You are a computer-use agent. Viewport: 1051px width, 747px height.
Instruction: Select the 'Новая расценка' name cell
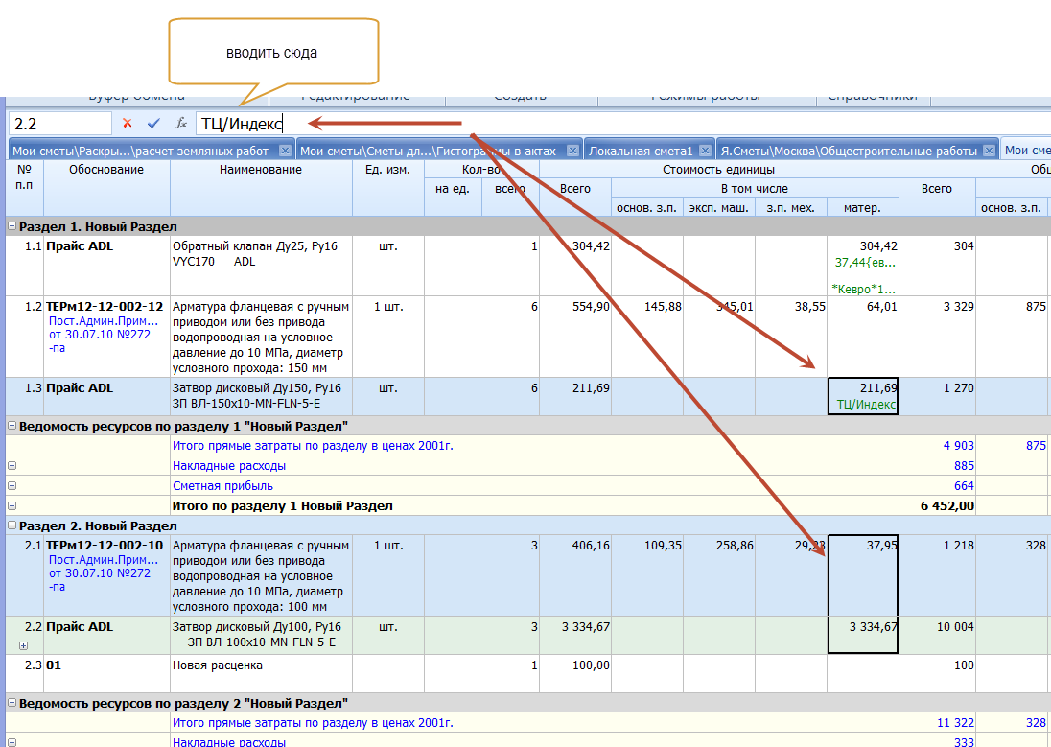coord(262,673)
